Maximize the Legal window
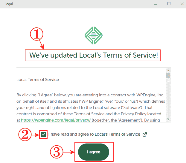 [169, 4]
